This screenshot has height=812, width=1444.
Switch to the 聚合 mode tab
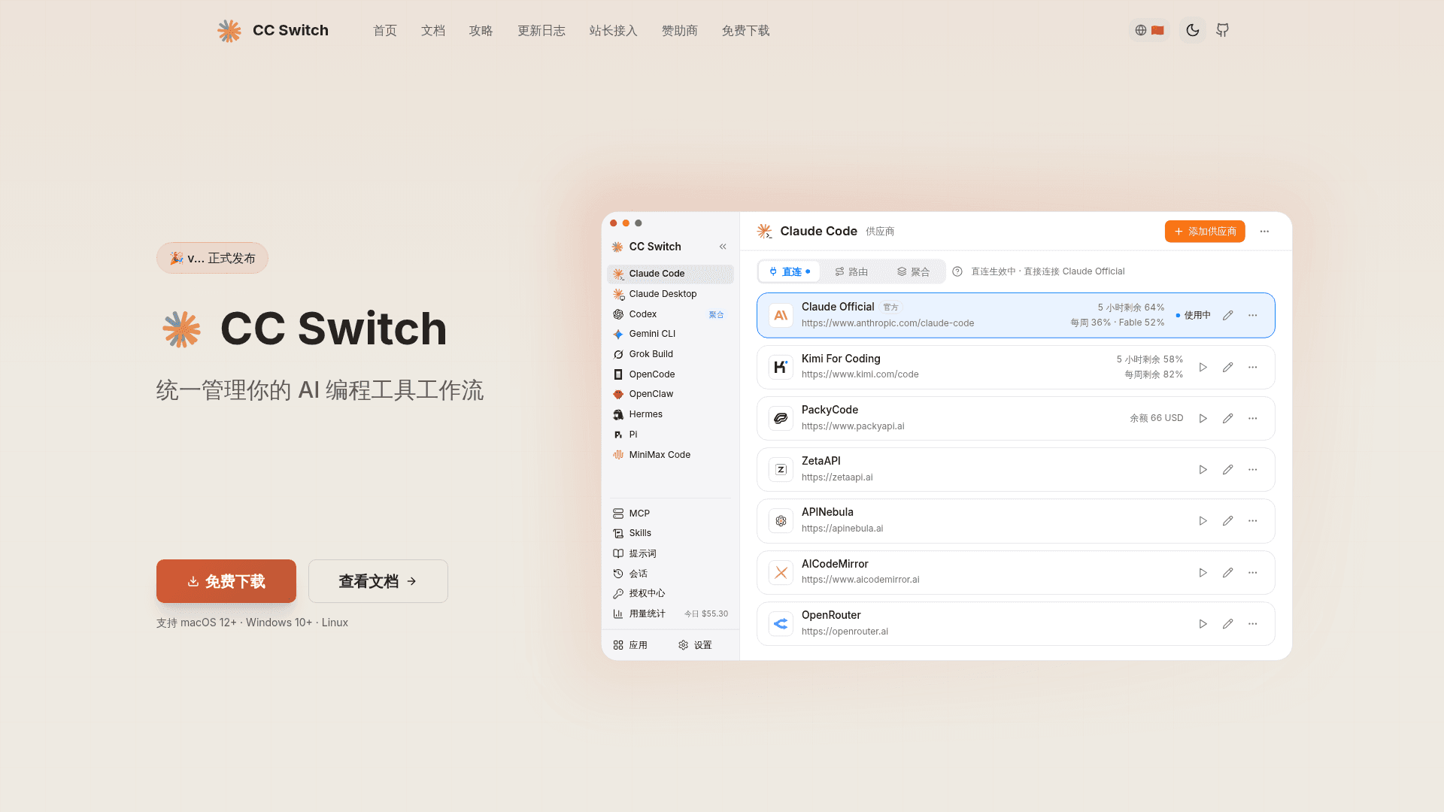(x=914, y=271)
